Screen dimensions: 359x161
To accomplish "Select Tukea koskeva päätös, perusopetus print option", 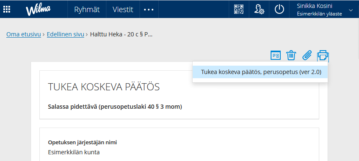I will 260,72.
